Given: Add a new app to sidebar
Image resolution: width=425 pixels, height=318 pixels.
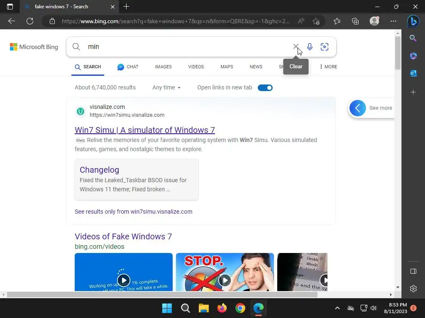Looking at the screenshot, I should pos(413,92).
